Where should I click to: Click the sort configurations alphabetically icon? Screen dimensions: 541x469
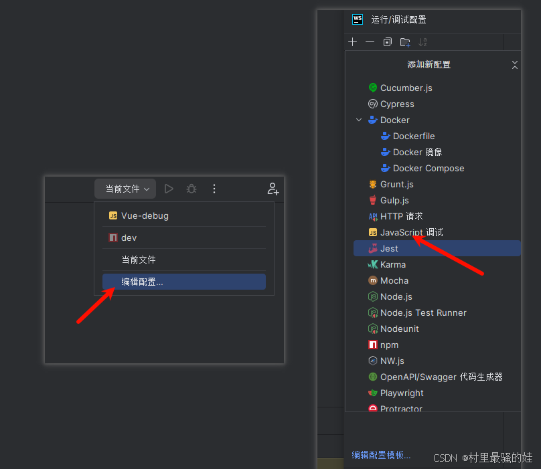[422, 42]
